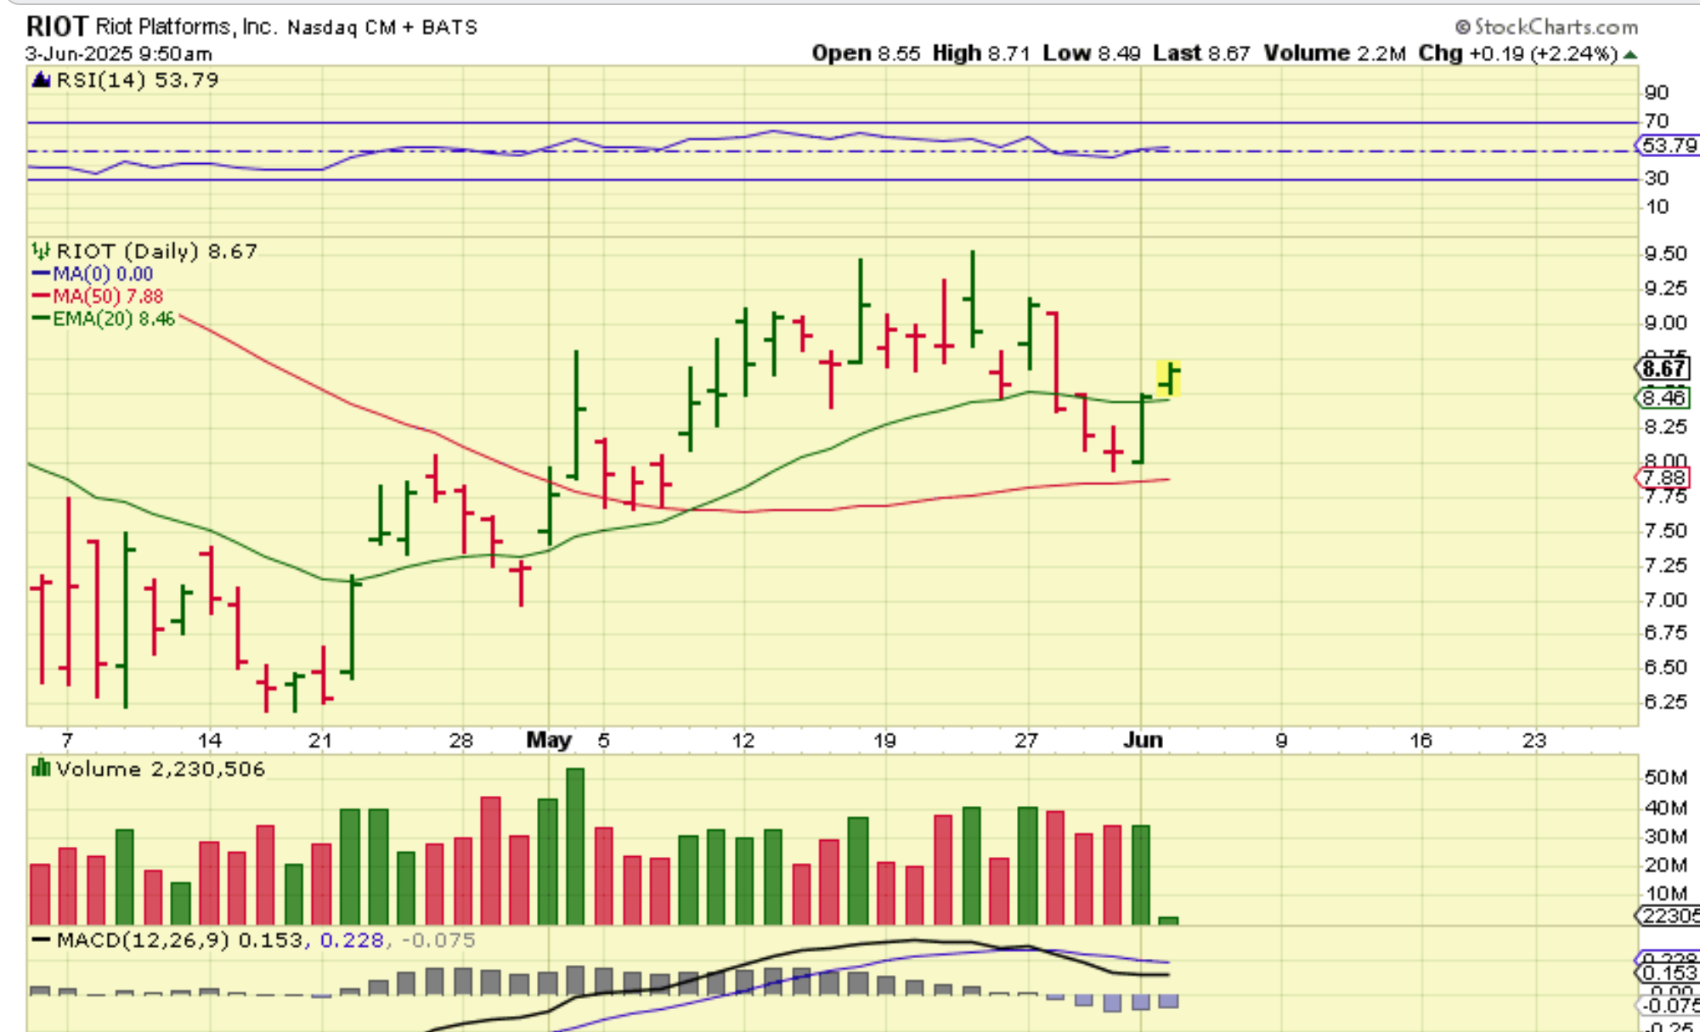Click the highlighted latest price bar
Viewport: 1700px width, 1032px height.
1170,378
